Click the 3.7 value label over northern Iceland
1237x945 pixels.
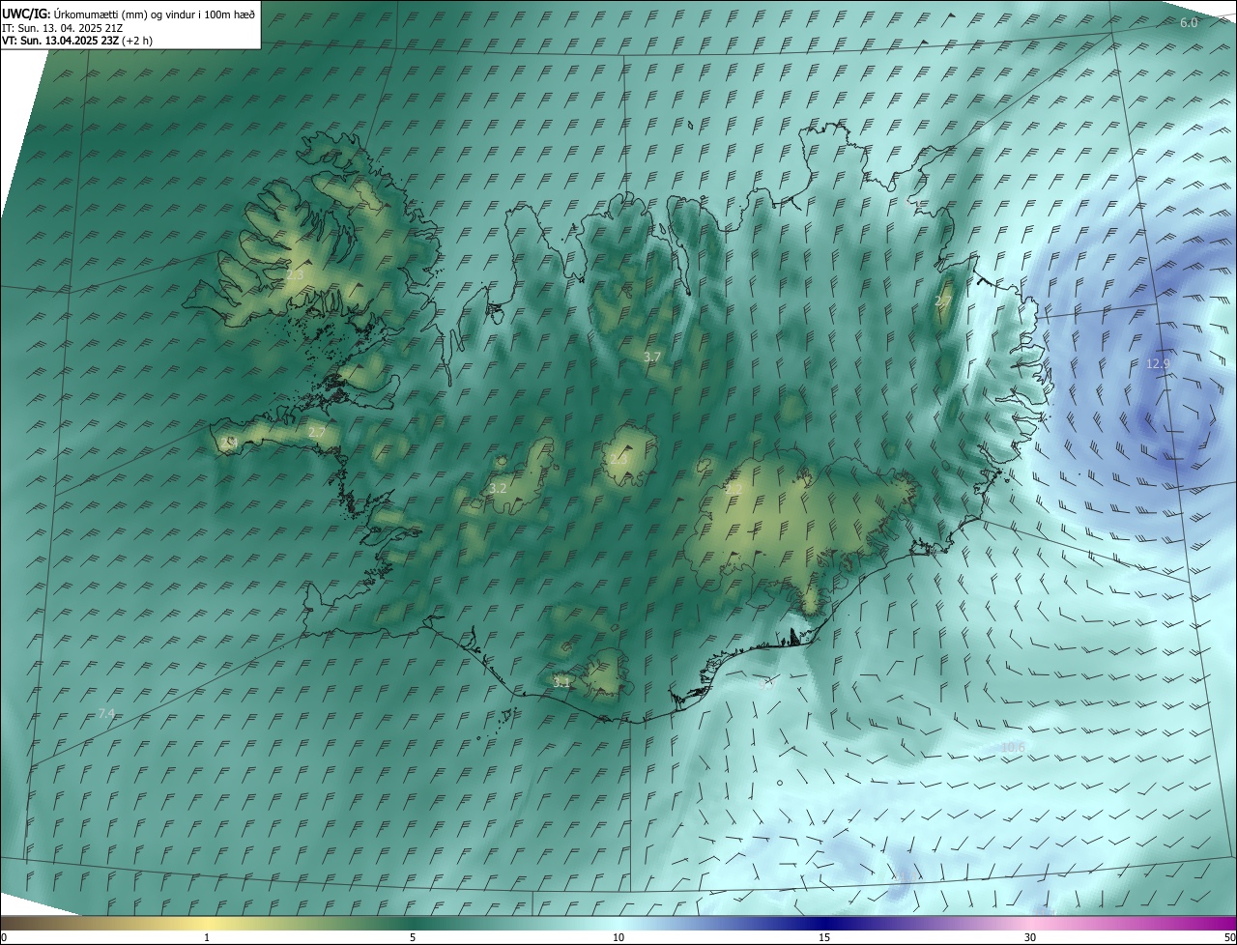pos(652,358)
